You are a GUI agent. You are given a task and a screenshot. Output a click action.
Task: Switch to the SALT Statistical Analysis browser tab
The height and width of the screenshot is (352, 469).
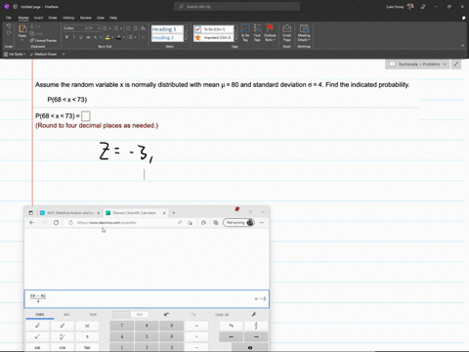(70, 213)
